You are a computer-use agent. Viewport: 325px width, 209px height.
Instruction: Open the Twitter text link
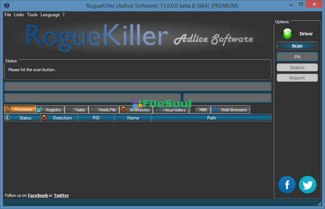61,195
